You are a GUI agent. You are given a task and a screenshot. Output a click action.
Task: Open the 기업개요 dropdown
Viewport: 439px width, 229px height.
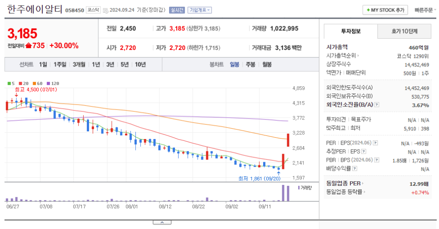(200, 10)
